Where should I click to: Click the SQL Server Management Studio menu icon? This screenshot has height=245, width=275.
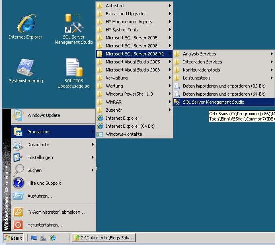177,102
